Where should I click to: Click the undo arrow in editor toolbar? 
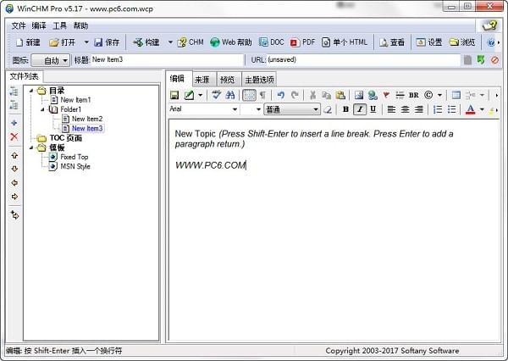[x=281, y=95]
